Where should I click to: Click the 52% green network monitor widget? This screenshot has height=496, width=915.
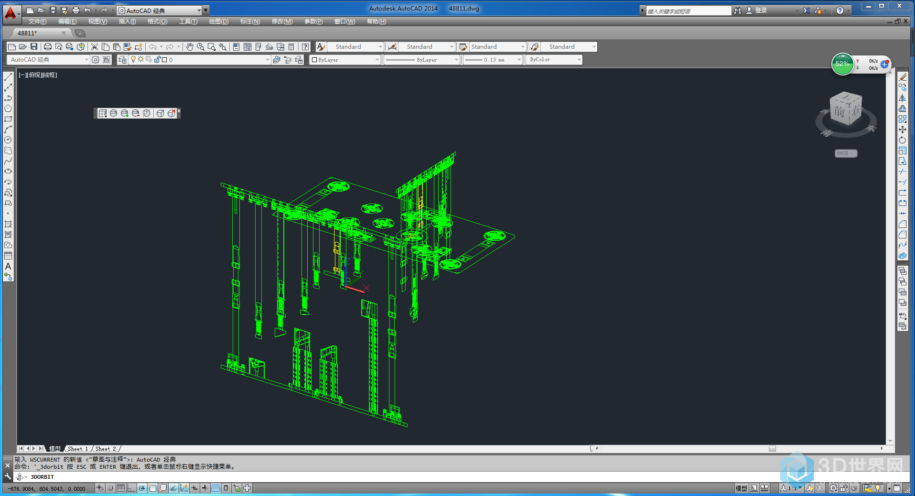tap(842, 64)
